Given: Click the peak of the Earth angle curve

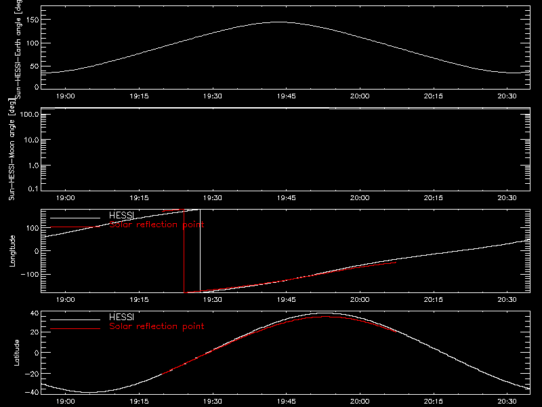Looking at the screenshot, I should tap(279, 22).
